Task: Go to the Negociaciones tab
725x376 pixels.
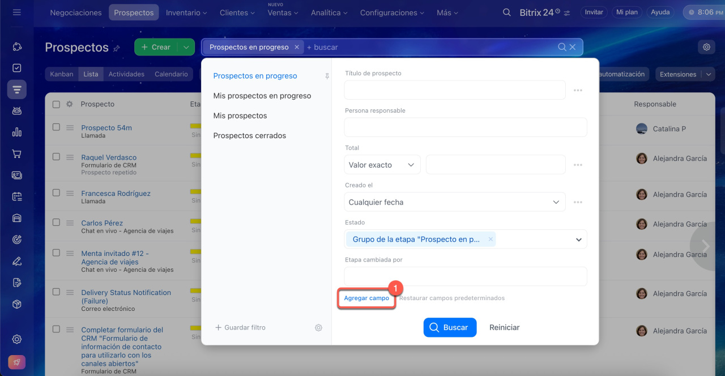Action: point(76,12)
